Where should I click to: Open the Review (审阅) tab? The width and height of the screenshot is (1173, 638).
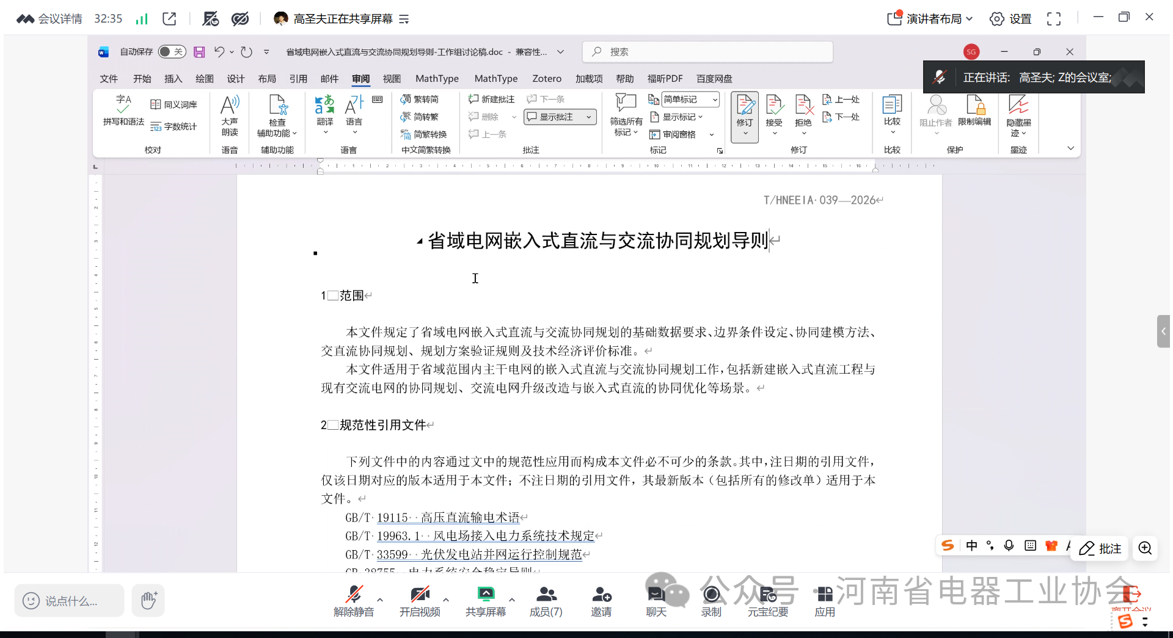click(360, 79)
